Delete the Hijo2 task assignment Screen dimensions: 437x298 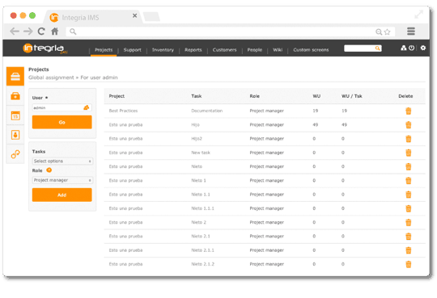409,139
